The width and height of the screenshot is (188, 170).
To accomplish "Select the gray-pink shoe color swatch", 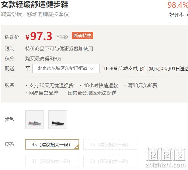I will point(34,119).
